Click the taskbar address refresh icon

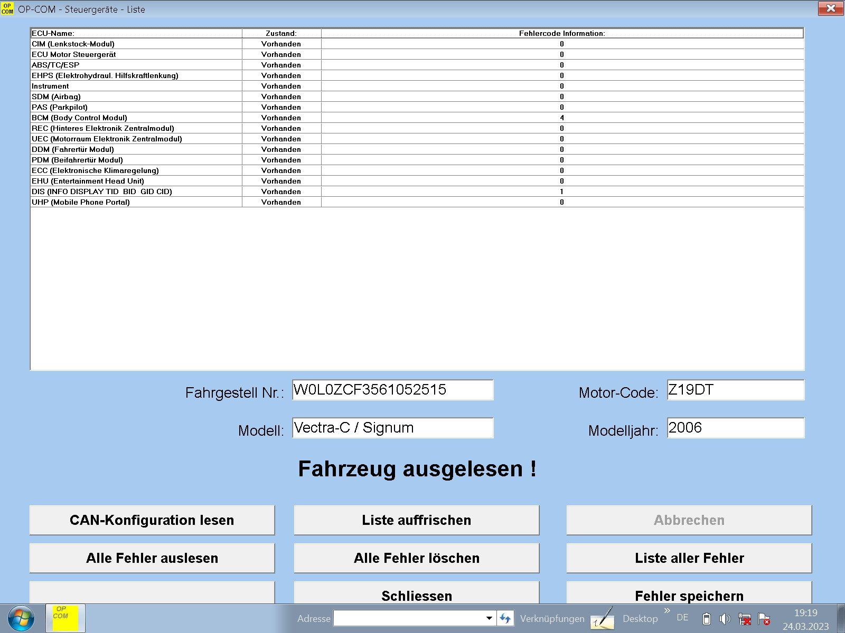click(505, 618)
